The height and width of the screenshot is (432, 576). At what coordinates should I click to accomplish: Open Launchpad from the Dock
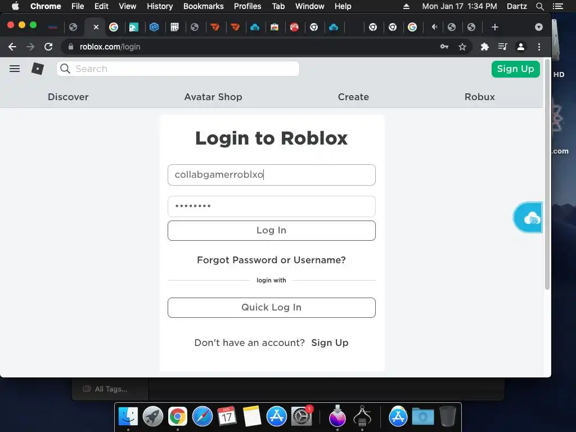tap(153, 416)
